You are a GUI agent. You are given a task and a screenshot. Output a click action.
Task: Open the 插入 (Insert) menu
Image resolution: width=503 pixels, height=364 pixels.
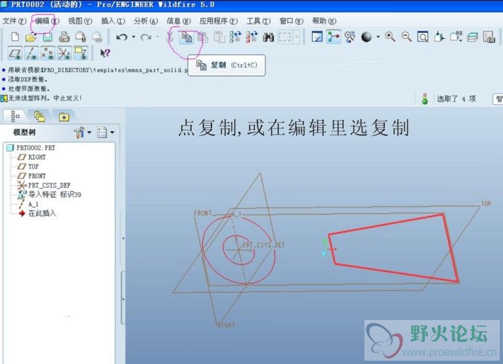pos(113,21)
